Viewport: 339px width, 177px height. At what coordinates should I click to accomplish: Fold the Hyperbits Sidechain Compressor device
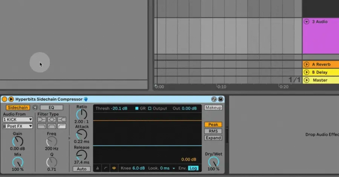[11, 99]
